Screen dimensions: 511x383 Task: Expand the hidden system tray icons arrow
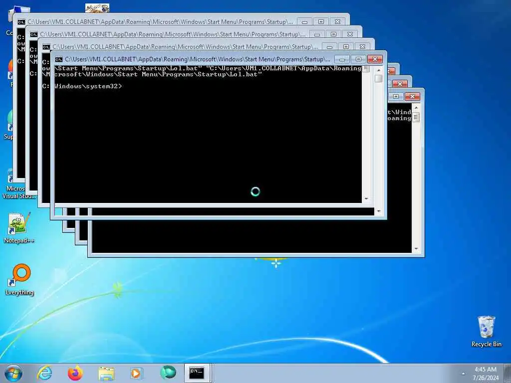pos(463,374)
